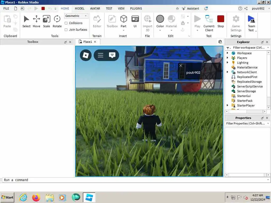Open the Part dropdown arrow

pos(124,30)
